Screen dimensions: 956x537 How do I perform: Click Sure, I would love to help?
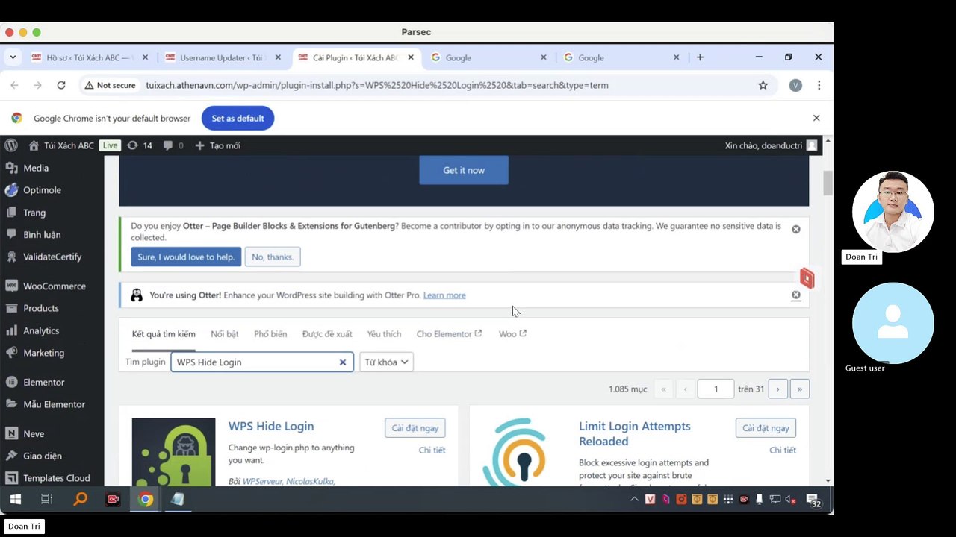click(186, 257)
